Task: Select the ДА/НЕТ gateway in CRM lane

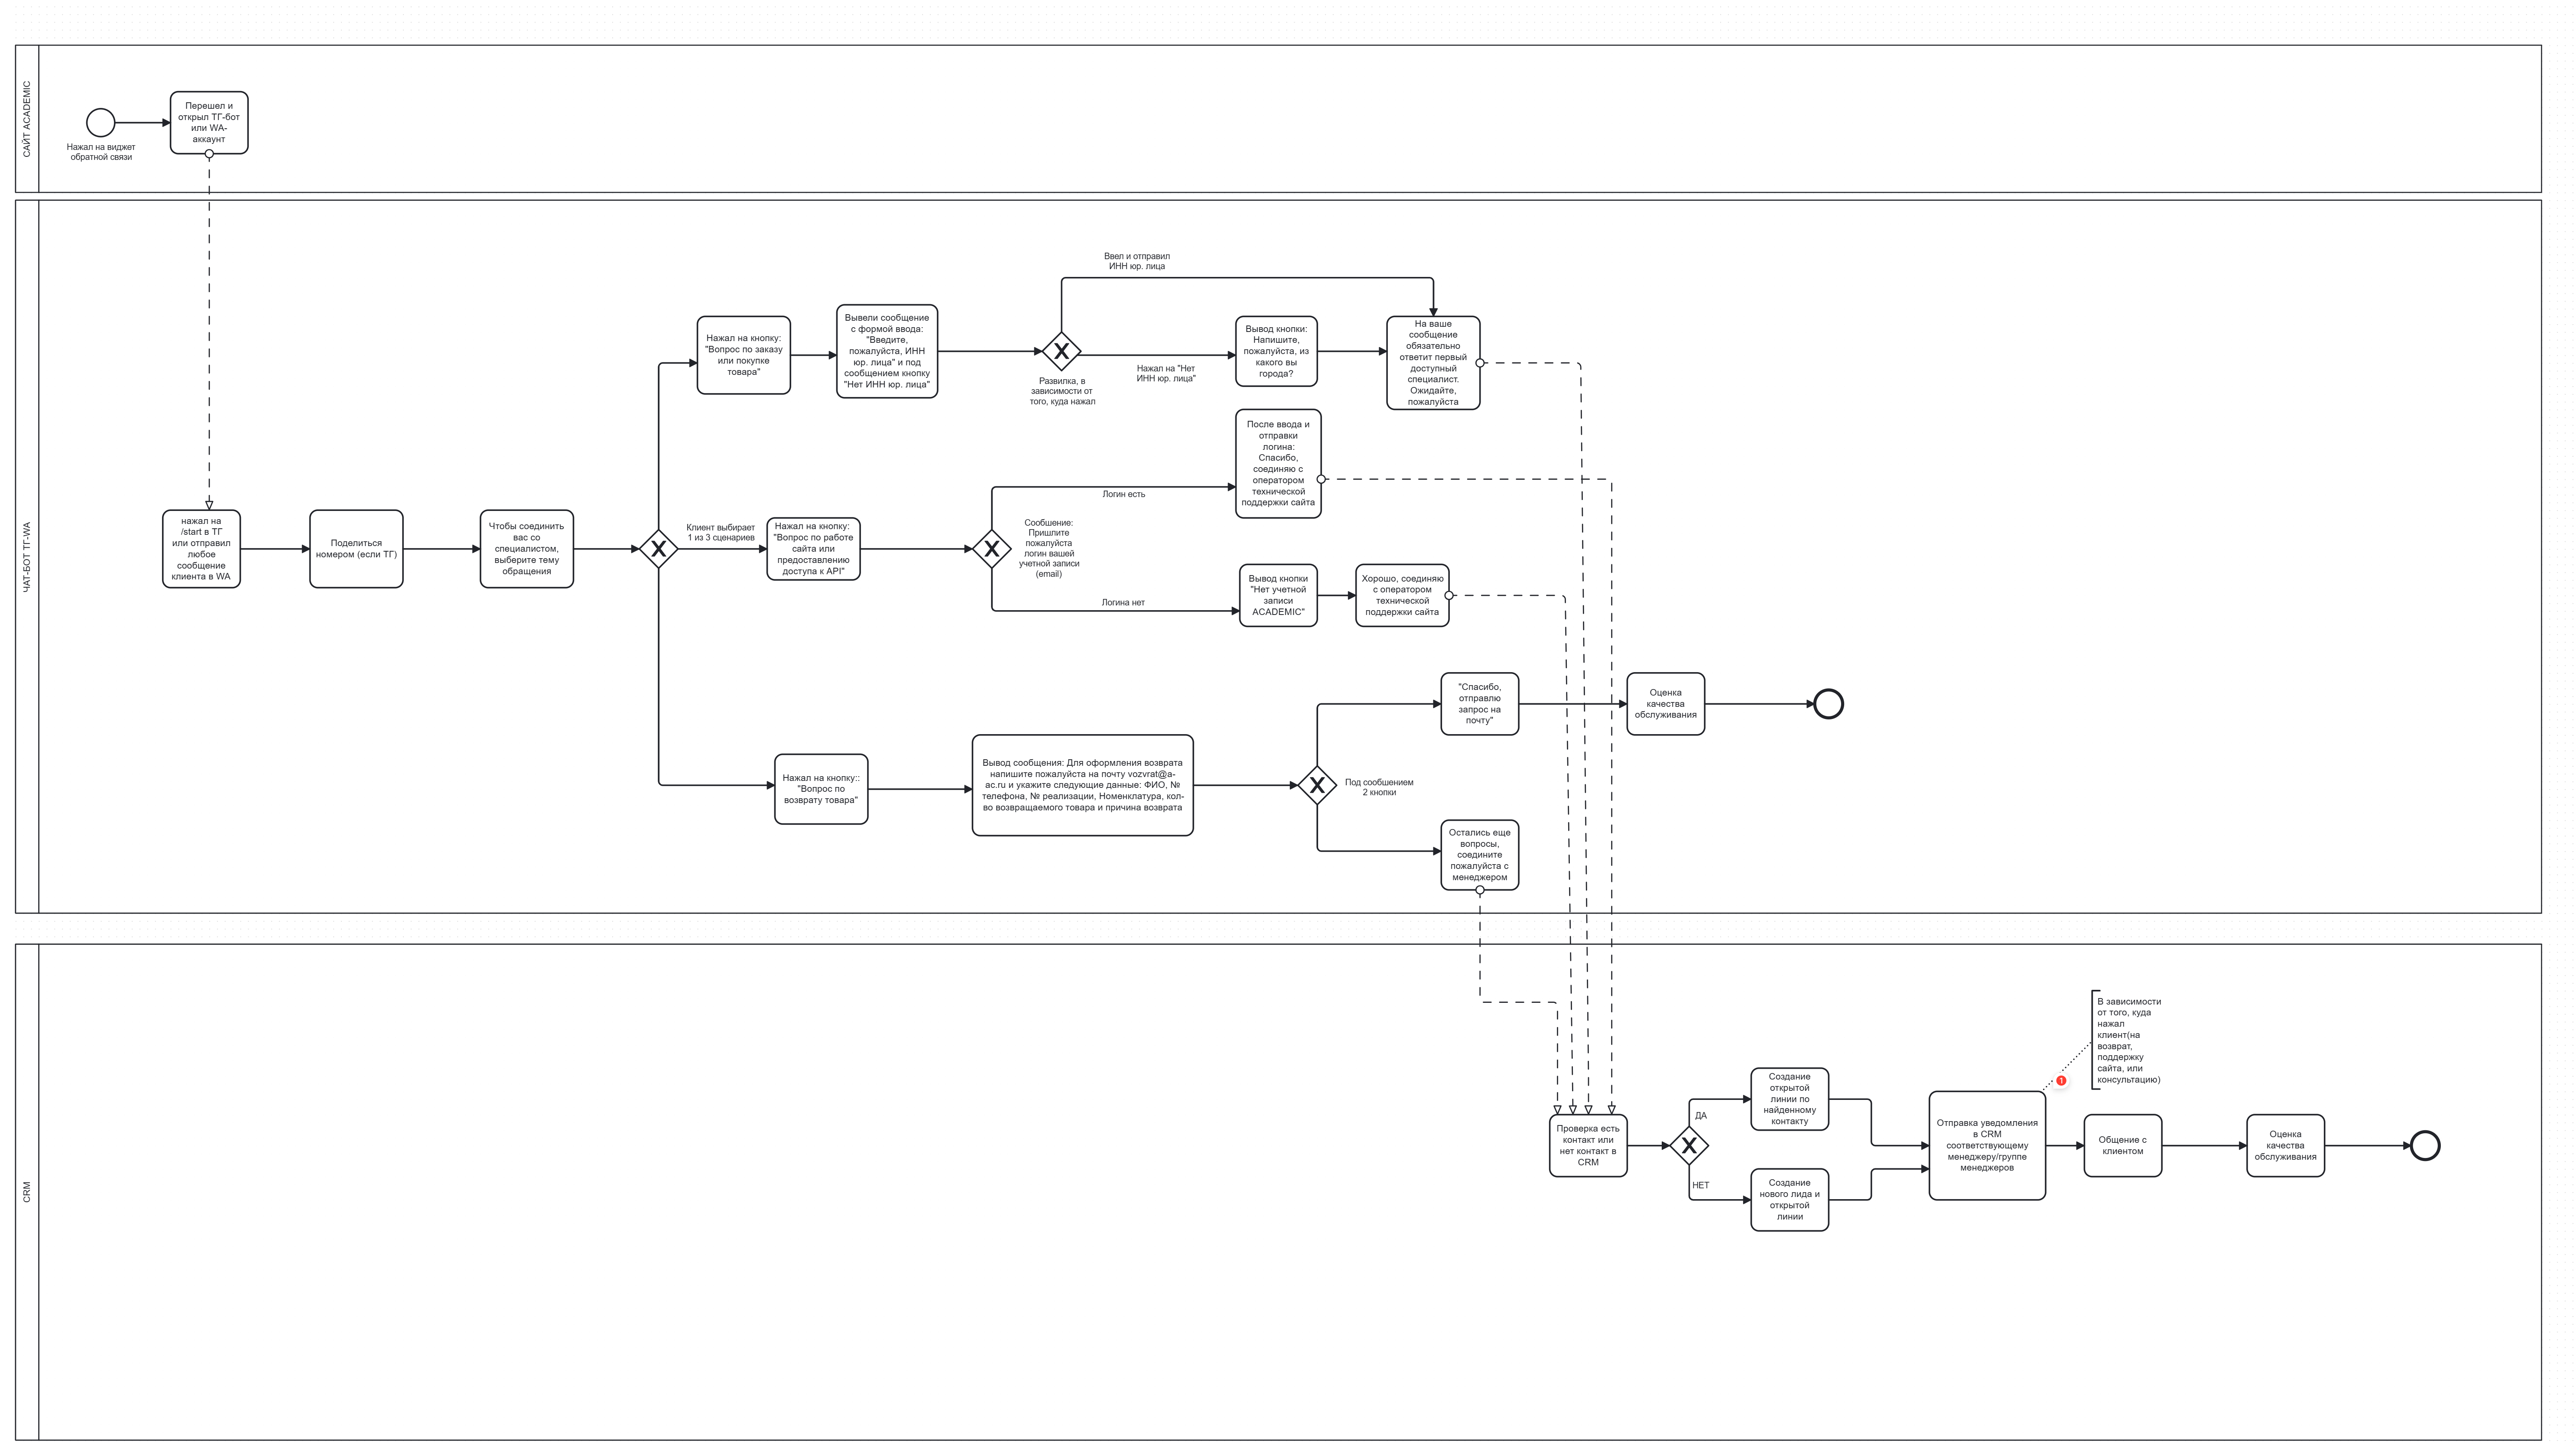Action: [1689, 1146]
